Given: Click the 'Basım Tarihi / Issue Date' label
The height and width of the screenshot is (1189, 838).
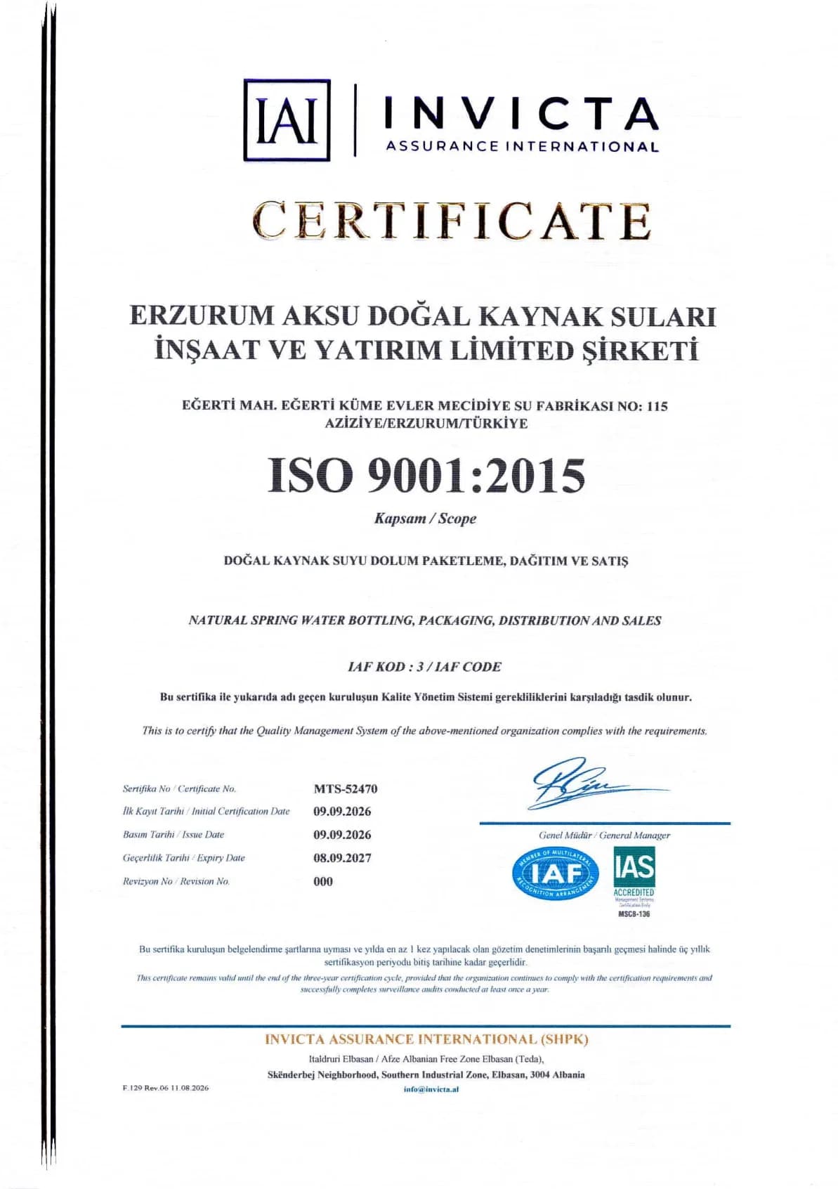Looking at the screenshot, I should click(x=174, y=835).
